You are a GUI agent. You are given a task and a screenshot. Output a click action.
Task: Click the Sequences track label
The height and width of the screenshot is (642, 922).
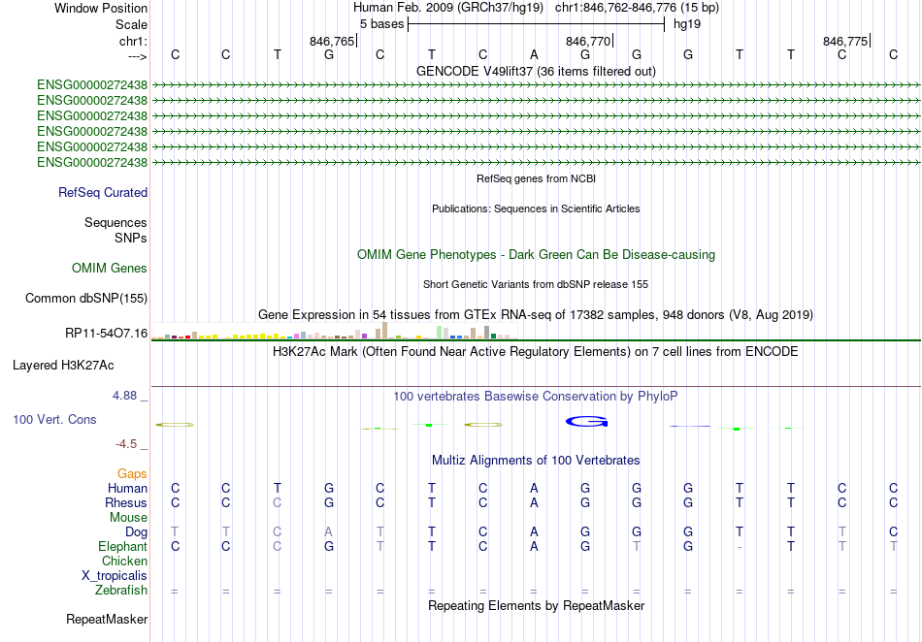click(115, 223)
